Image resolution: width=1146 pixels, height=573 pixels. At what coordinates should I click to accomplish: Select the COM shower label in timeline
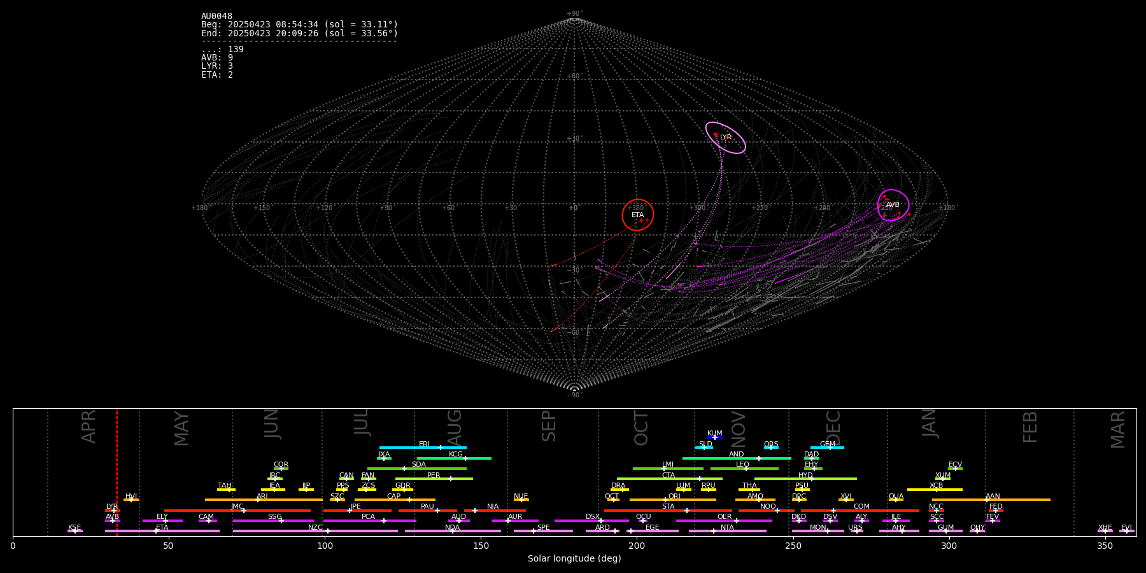[x=861, y=507]
